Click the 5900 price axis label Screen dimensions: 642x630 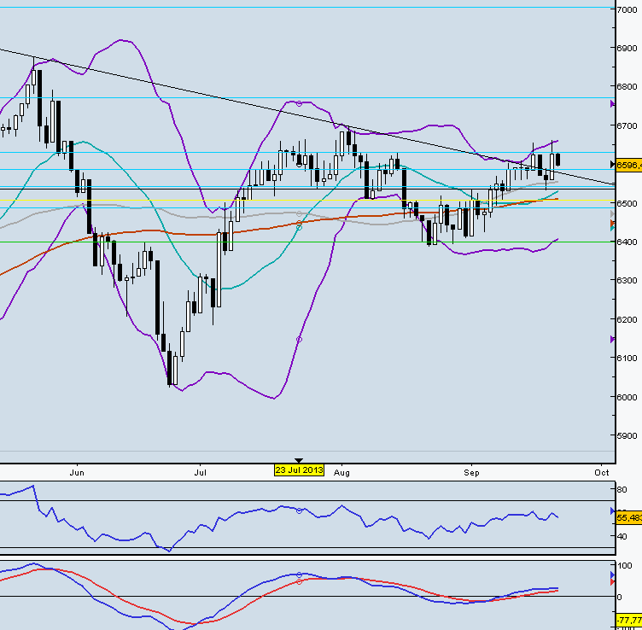(x=627, y=436)
